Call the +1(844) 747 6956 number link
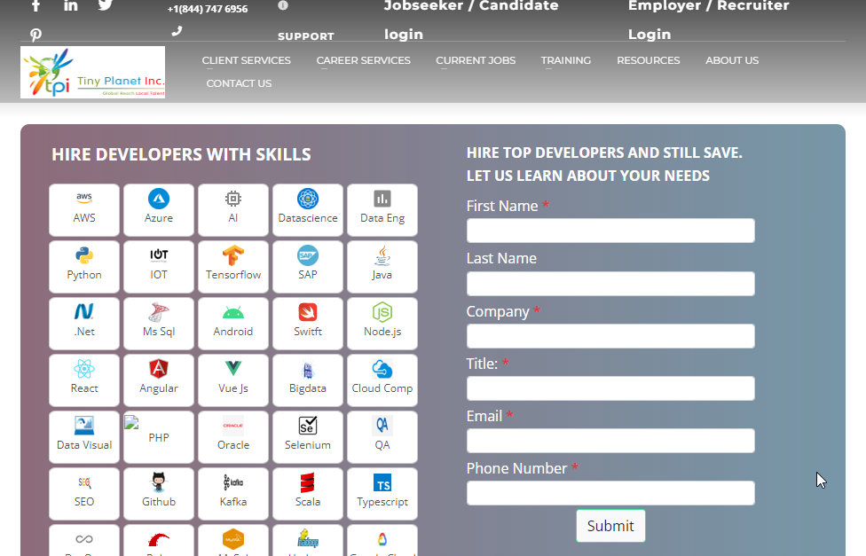Viewport: 866px width, 556px height. click(x=208, y=9)
